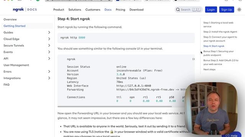The height and width of the screenshot is (137, 245).
Task: Go to the Customers page
Action: (93, 10)
